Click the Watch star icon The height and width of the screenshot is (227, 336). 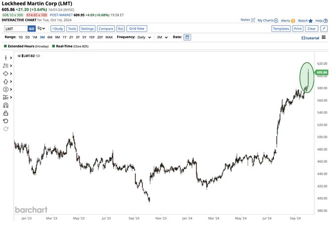click(x=311, y=21)
